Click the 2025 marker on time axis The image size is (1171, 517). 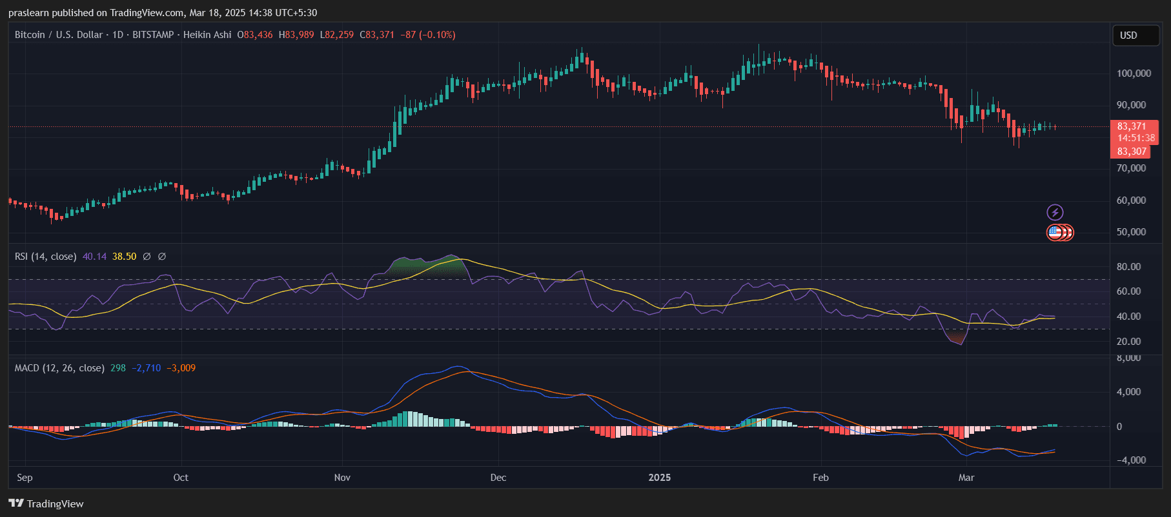pyautogui.click(x=659, y=478)
